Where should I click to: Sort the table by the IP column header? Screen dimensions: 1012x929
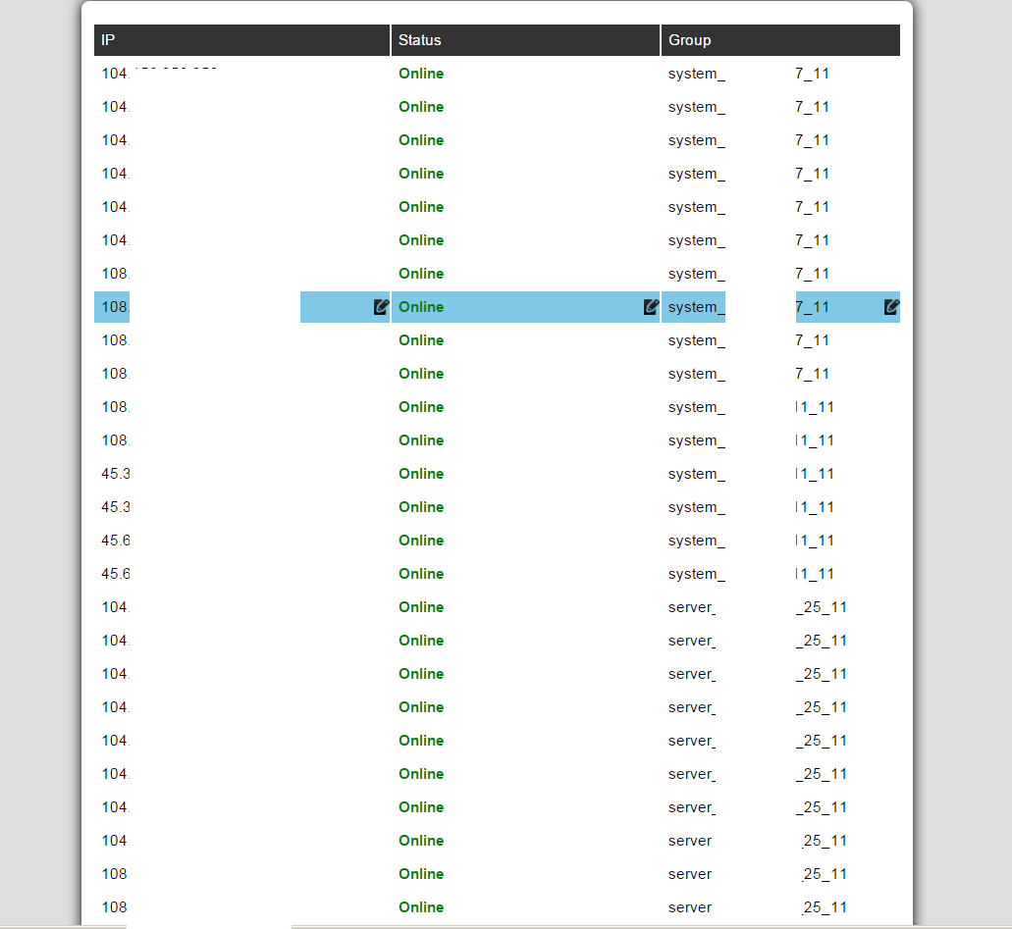tap(242, 40)
